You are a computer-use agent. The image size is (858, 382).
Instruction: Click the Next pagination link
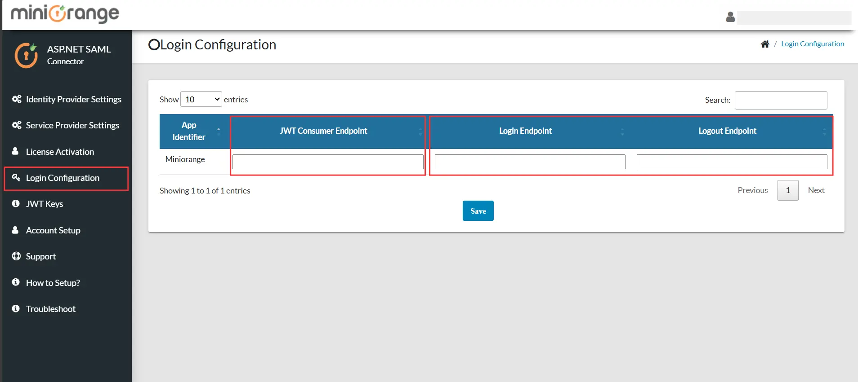click(x=816, y=190)
